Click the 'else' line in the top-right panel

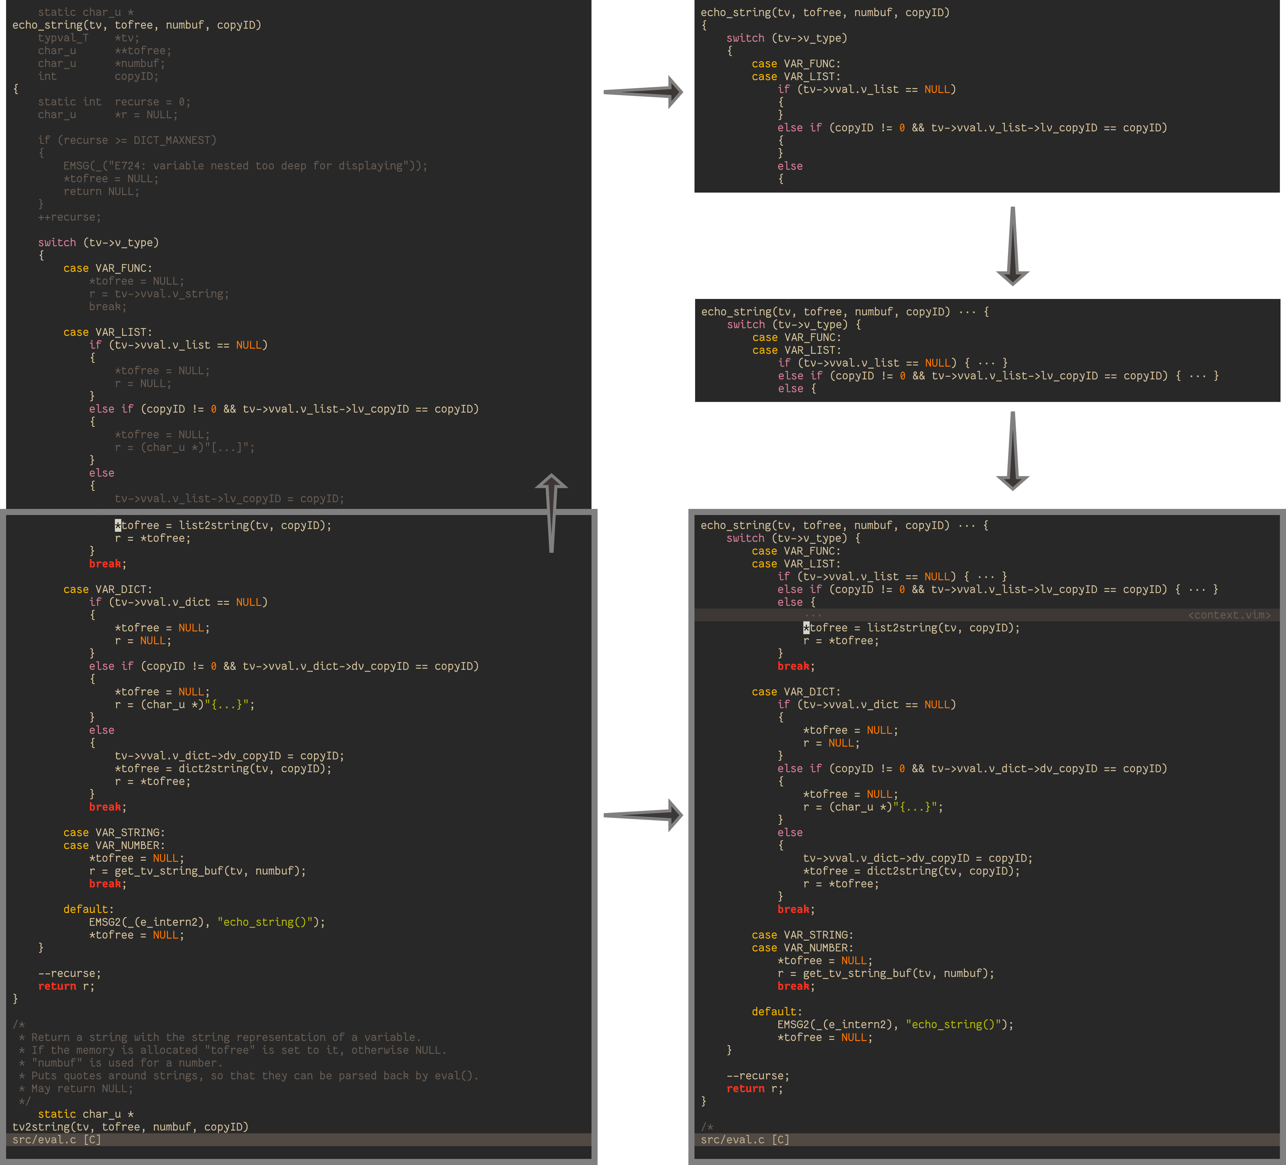point(790,166)
